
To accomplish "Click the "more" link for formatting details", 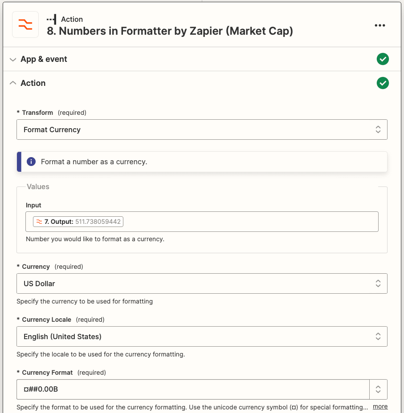I will 380,406.
